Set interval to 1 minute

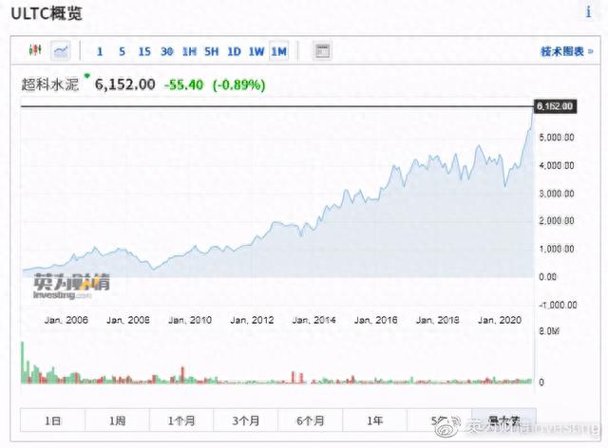[100, 51]
